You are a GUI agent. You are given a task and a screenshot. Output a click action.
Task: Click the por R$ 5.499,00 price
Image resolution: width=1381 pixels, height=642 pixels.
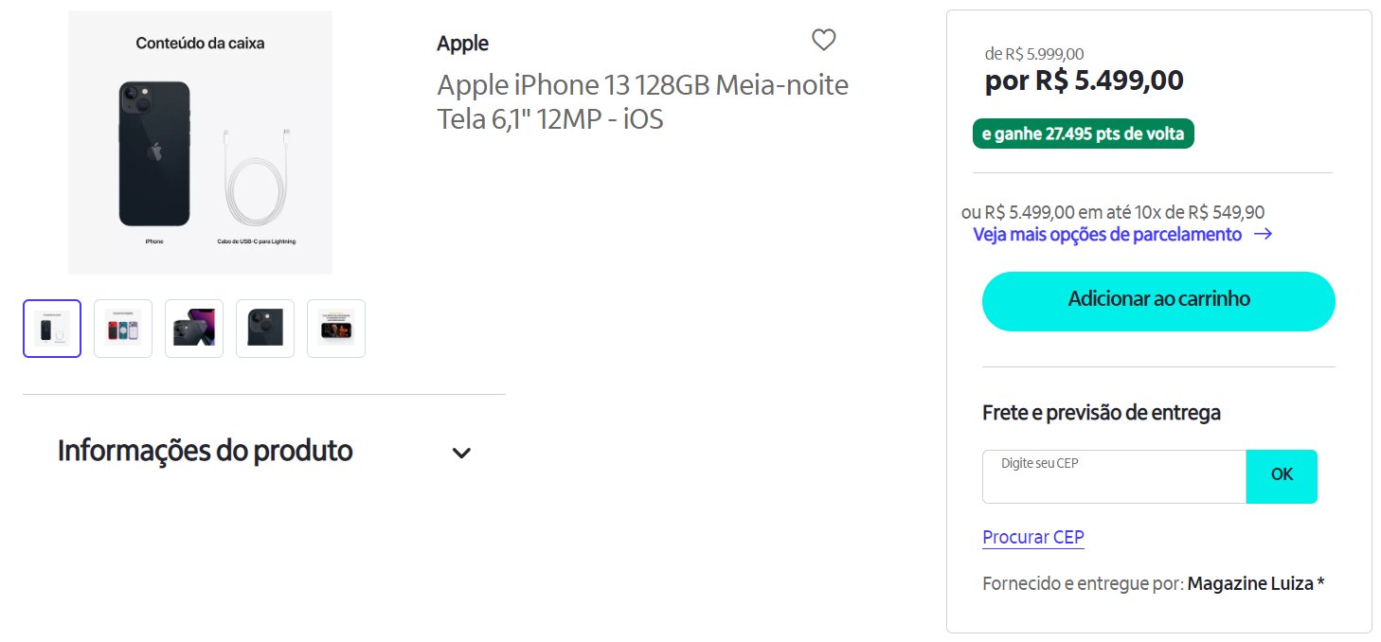pos(1085,80)
